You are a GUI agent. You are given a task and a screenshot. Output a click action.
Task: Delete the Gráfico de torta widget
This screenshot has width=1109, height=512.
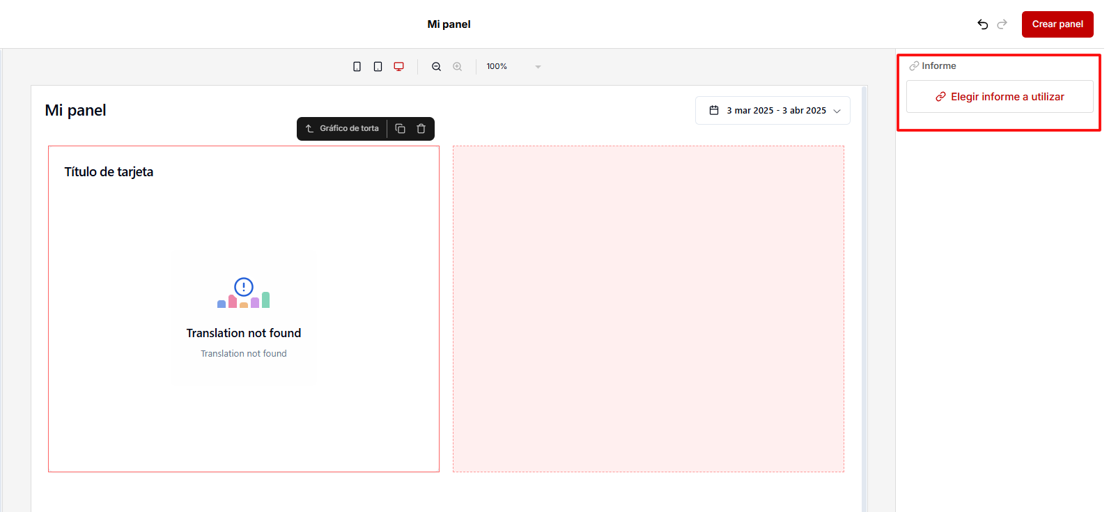(421, 129)
